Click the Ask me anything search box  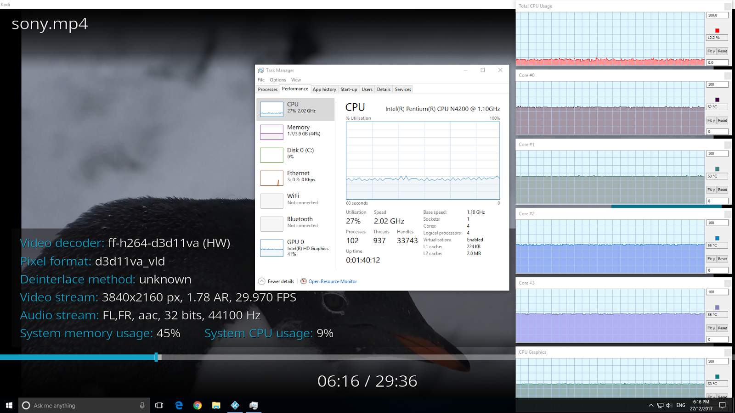point(84,405)
